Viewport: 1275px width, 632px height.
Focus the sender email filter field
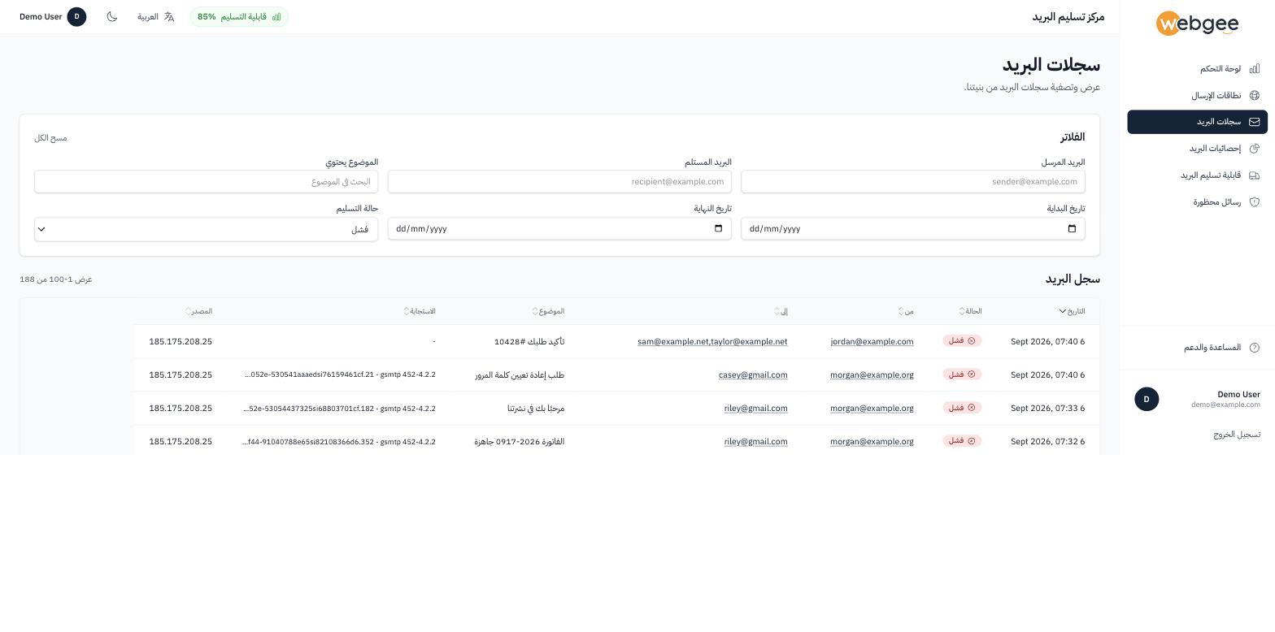(913, 182)
